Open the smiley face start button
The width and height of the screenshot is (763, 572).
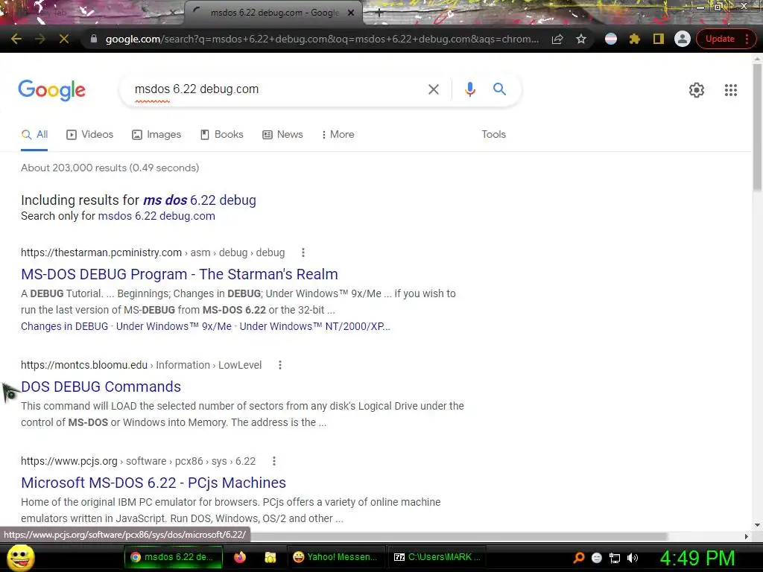coord(20,558)
